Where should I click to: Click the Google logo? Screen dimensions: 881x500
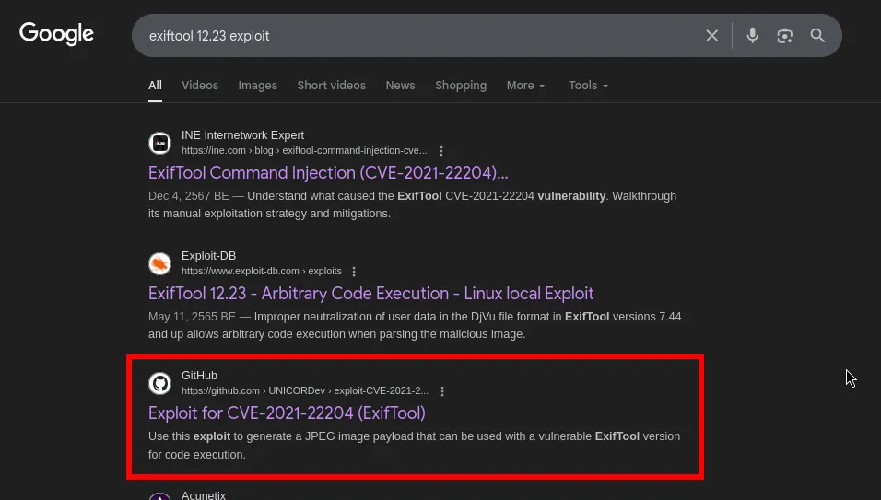(x=56, y=35)
